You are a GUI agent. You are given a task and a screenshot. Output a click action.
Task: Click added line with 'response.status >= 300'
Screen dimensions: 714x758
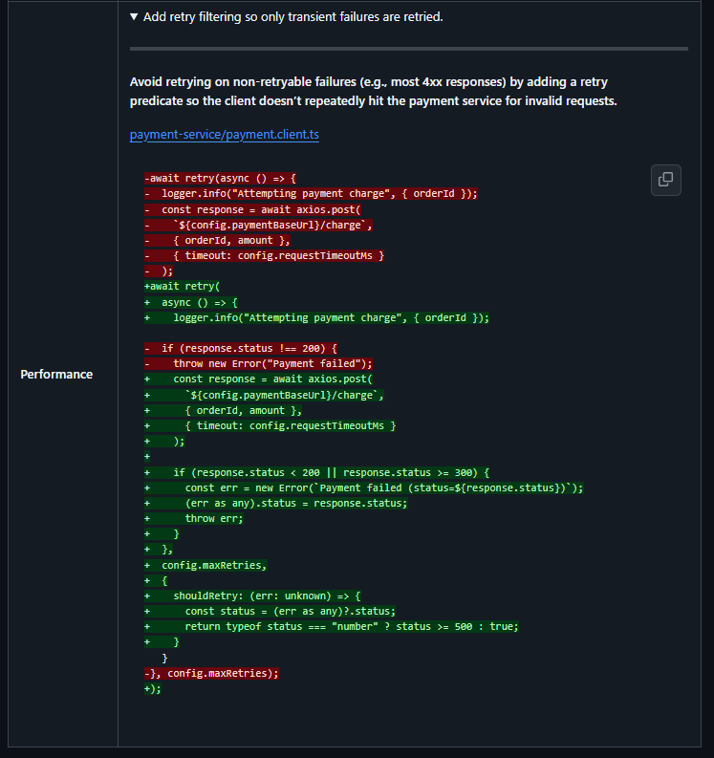coord(316,473)
